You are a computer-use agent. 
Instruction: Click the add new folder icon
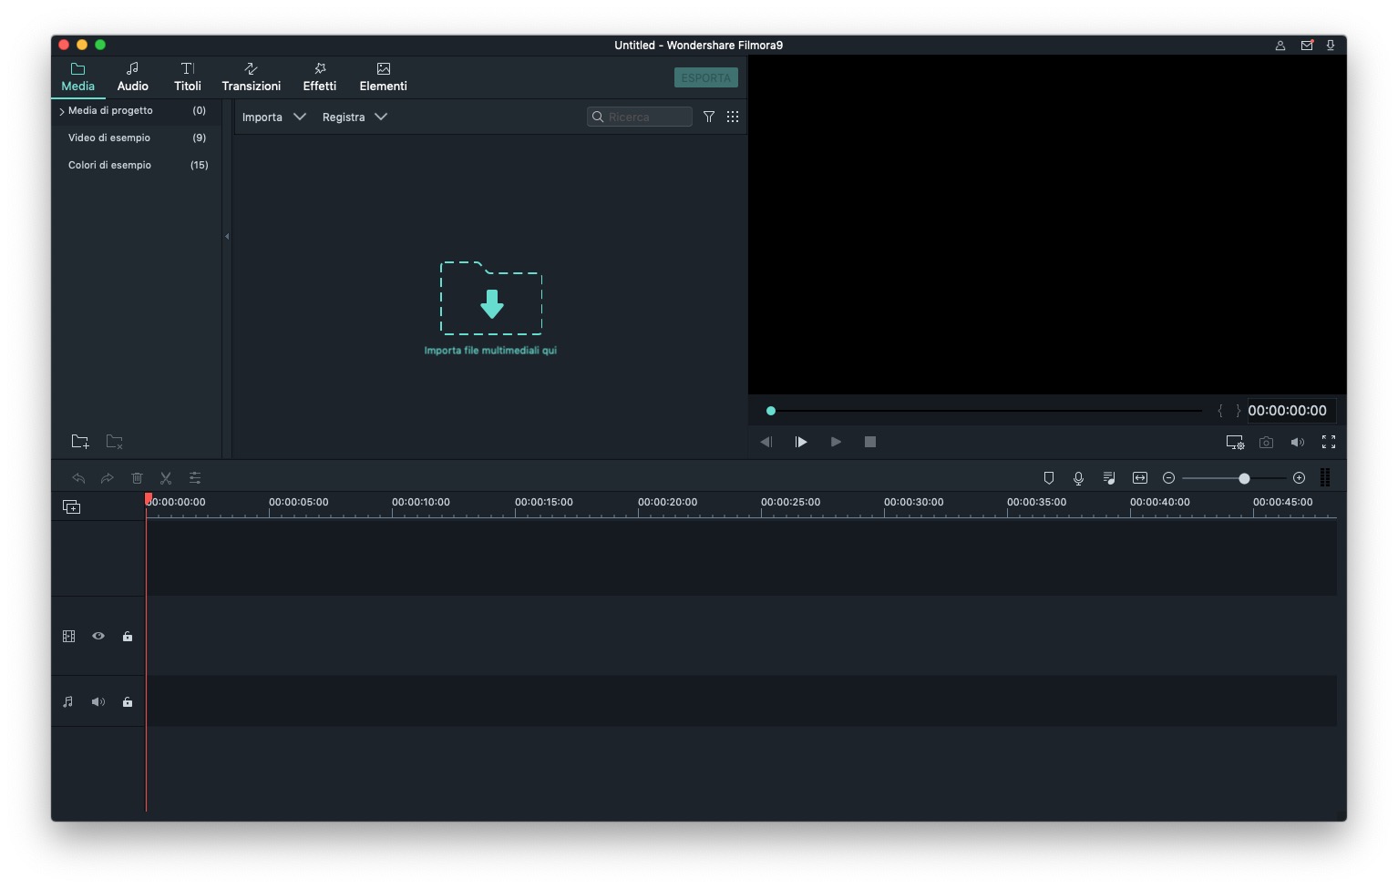(x=80, y=442)
